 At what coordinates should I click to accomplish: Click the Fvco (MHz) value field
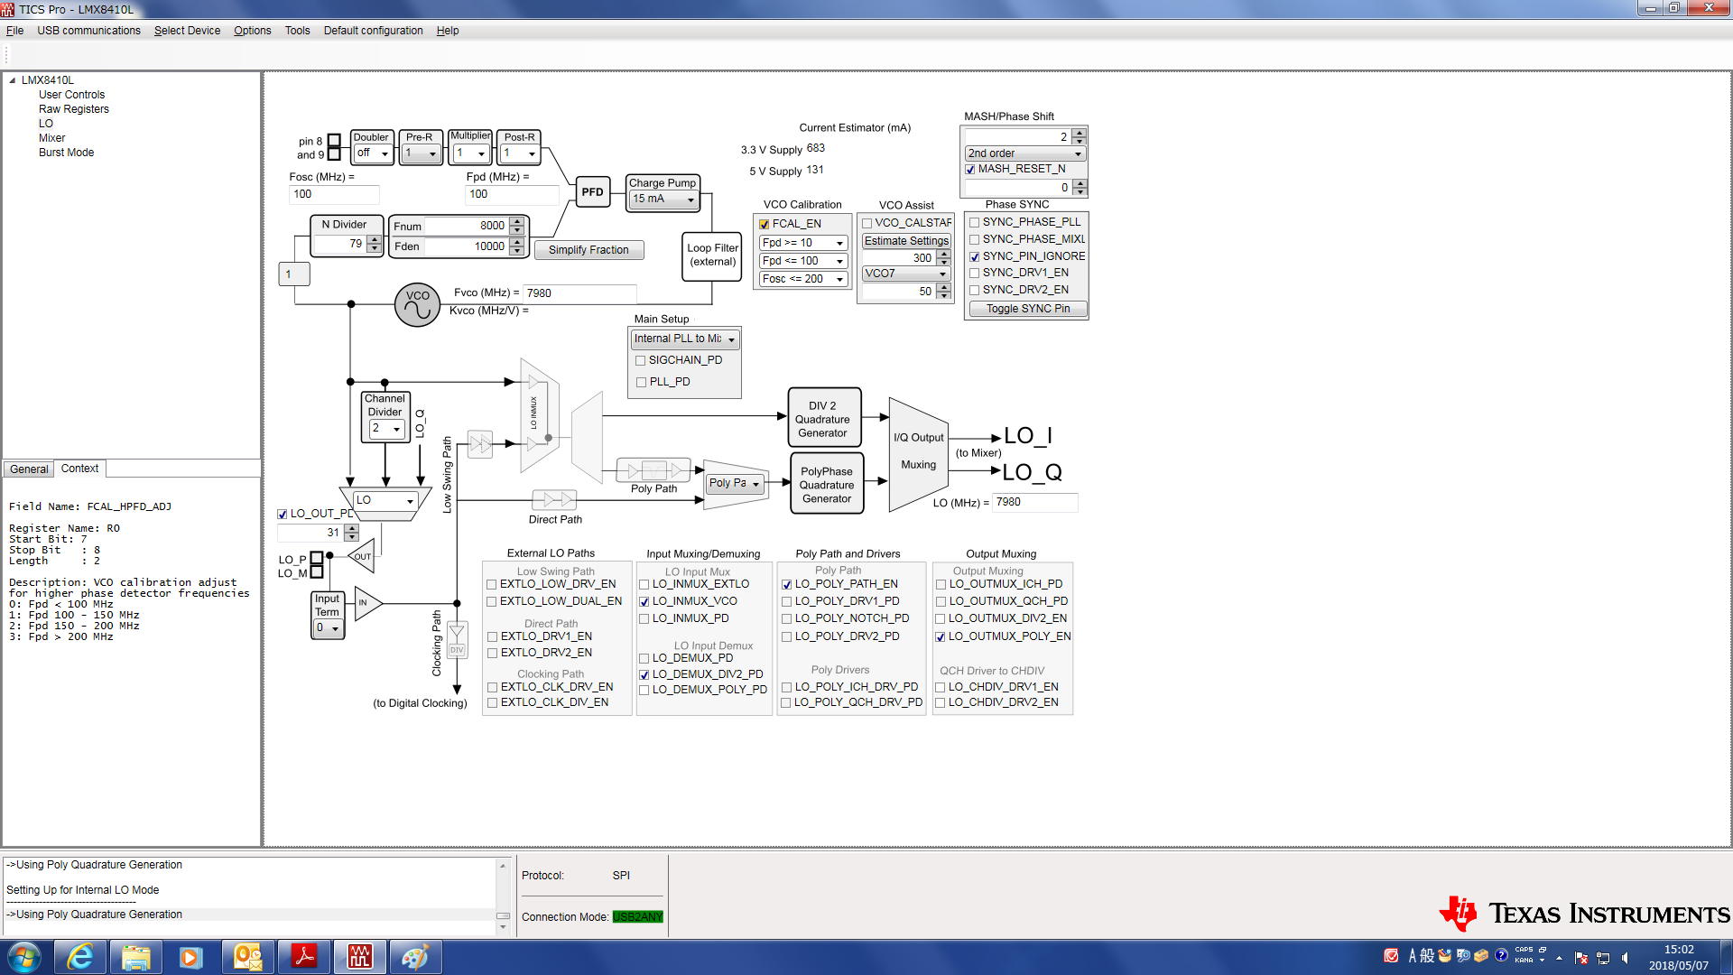click(x=579, y=293)
